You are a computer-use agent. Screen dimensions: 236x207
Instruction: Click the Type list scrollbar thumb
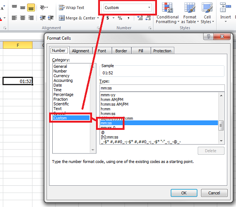pyautogui.click(x=221, y=126)
